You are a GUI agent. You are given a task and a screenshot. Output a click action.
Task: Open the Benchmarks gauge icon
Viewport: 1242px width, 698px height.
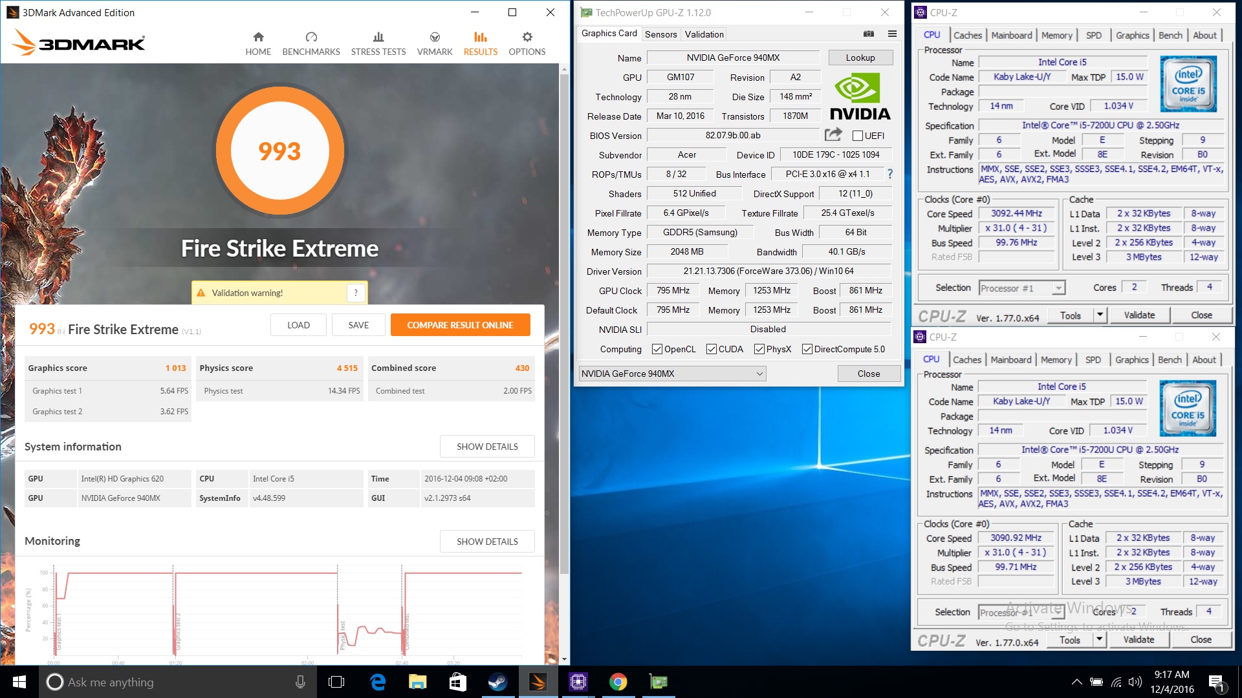pyautogui.click(x=311, y=37)
